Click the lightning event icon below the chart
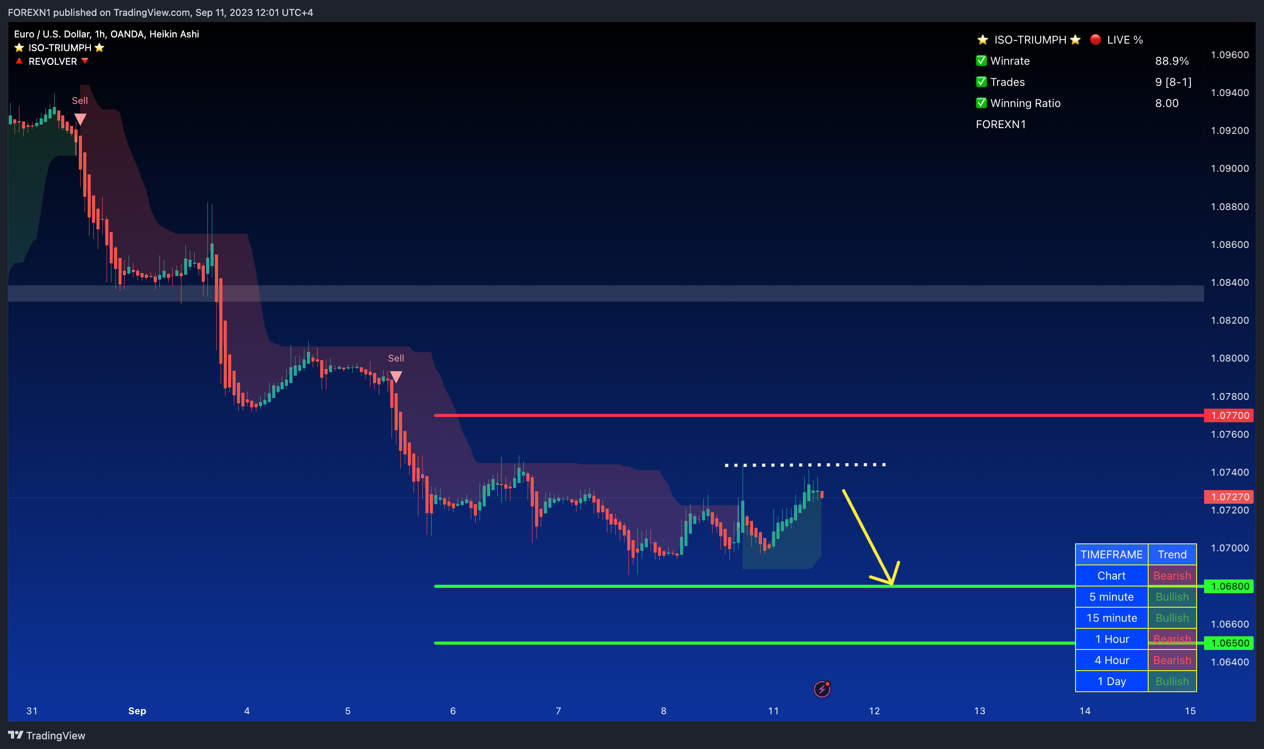Screen dimensions: 1264x749 pos(822,689)
